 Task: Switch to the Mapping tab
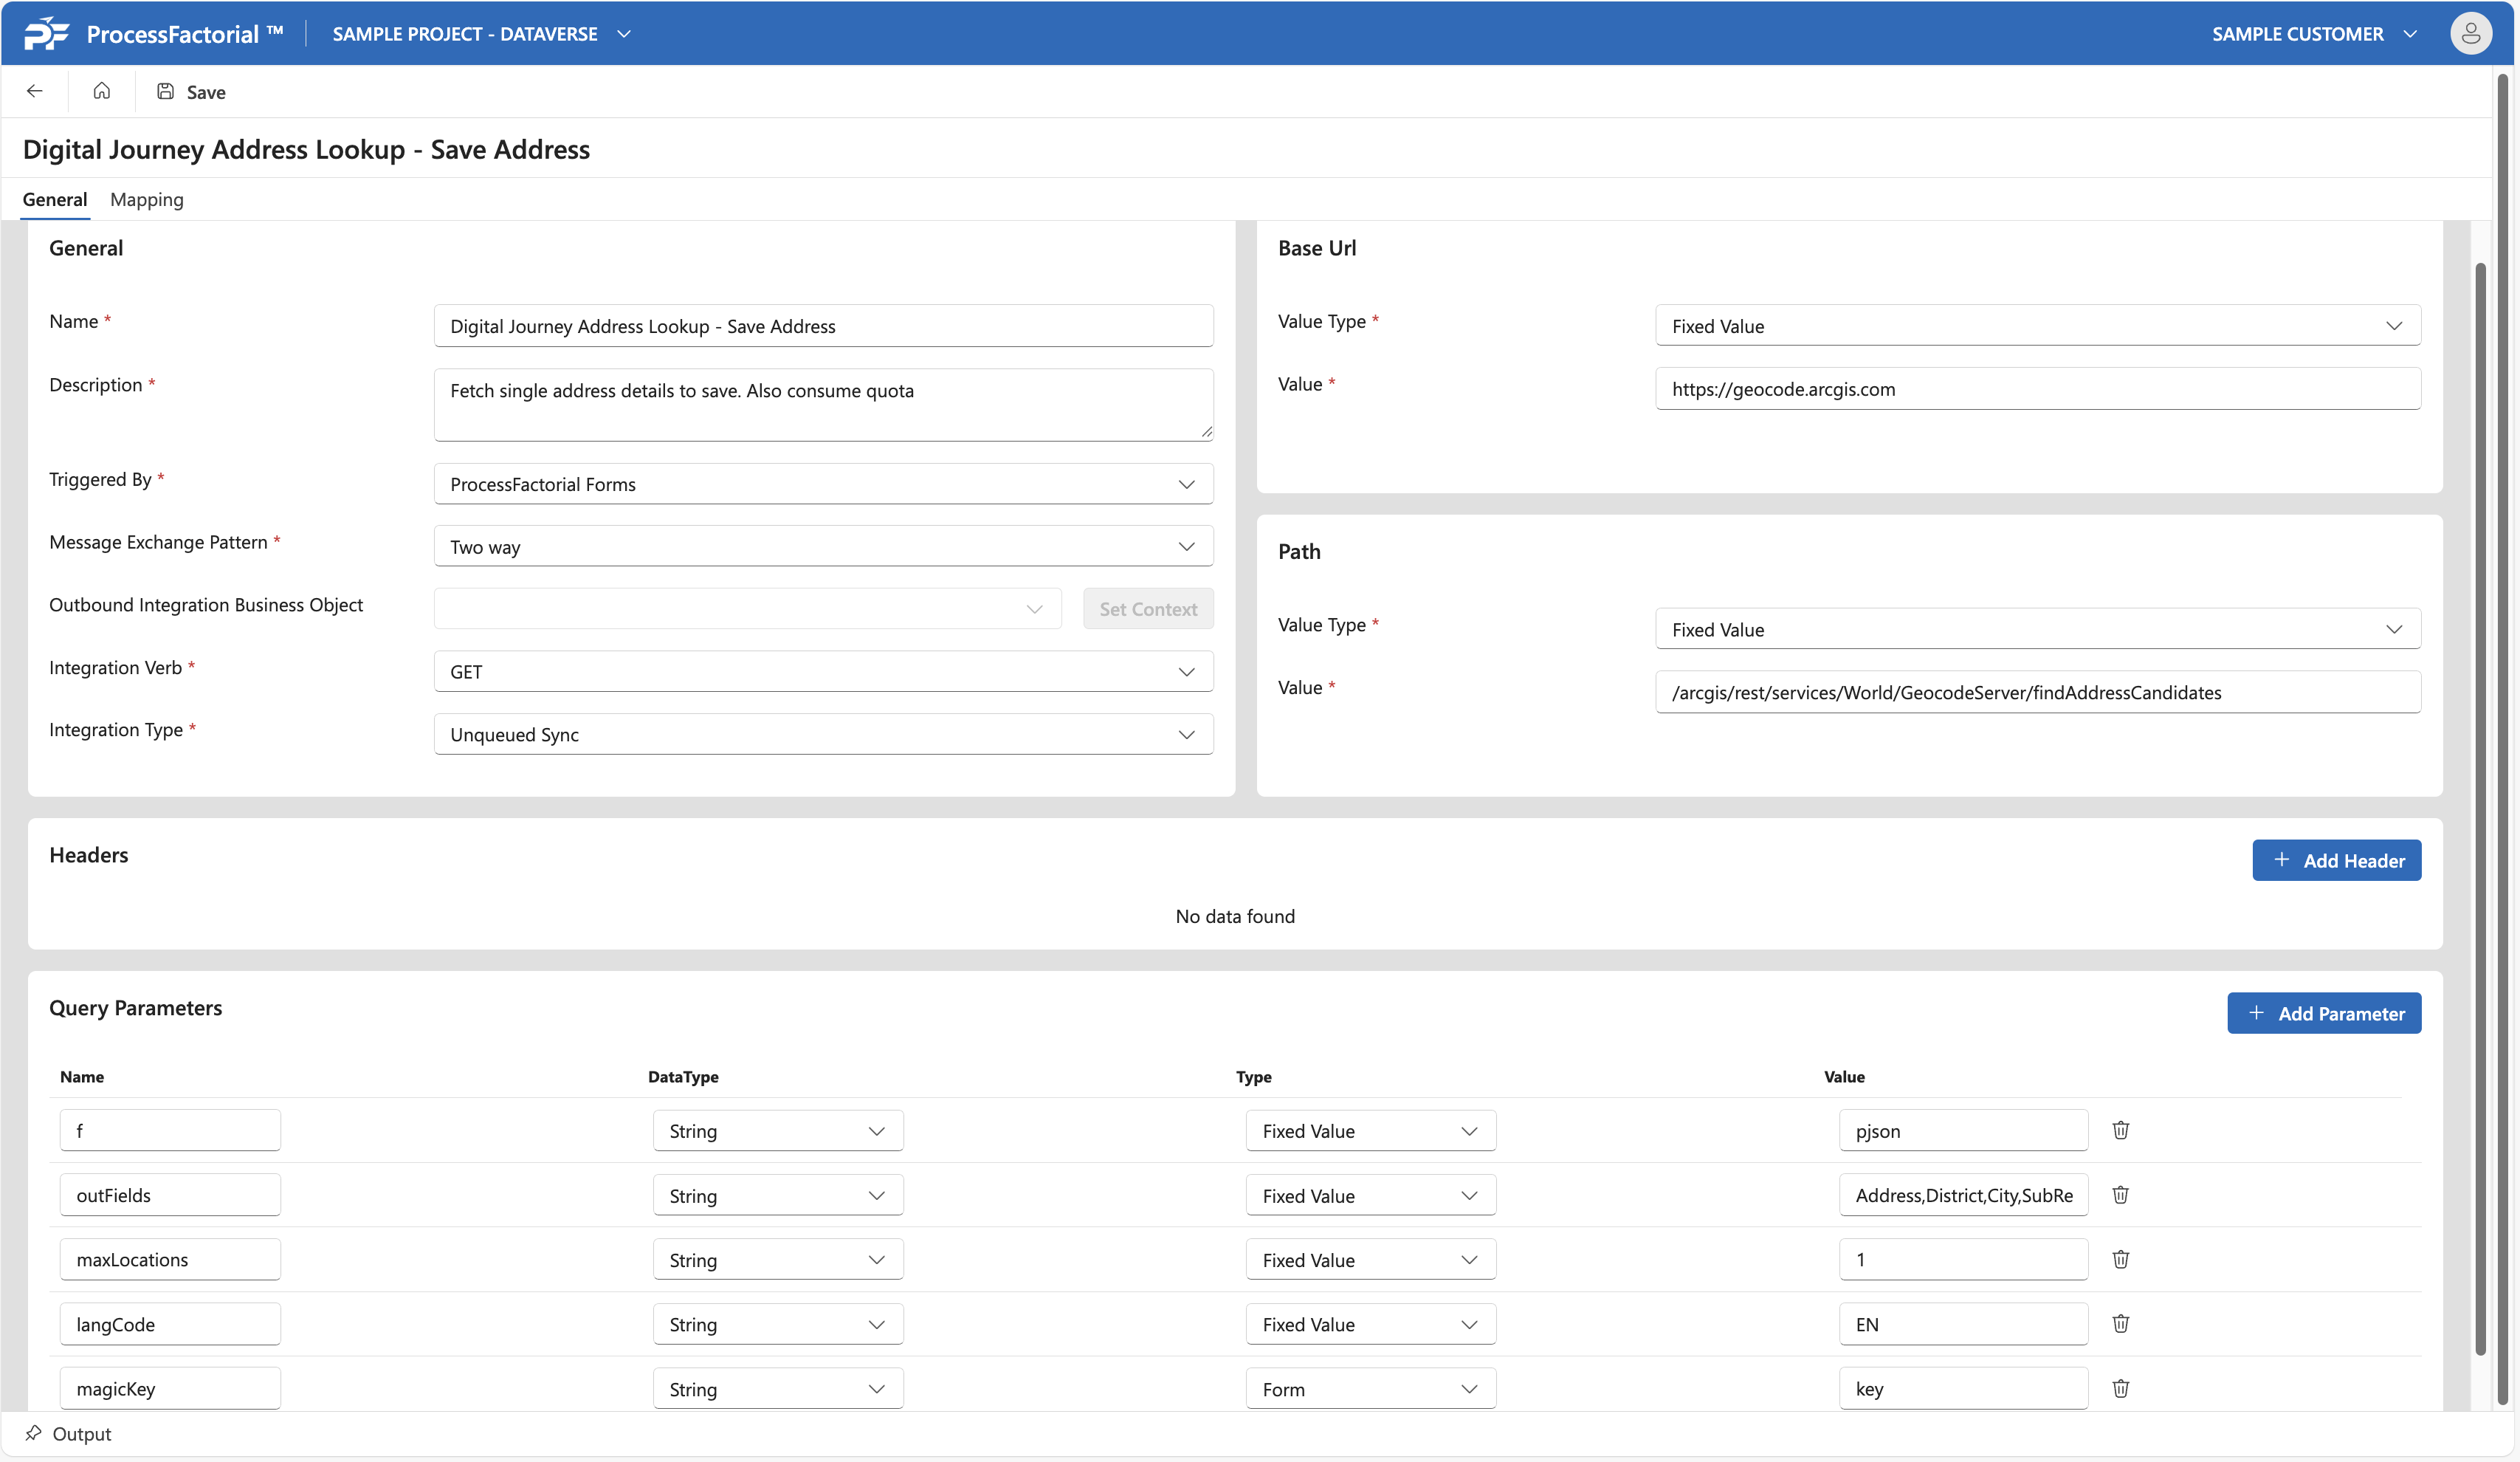[x=147, y=199]
